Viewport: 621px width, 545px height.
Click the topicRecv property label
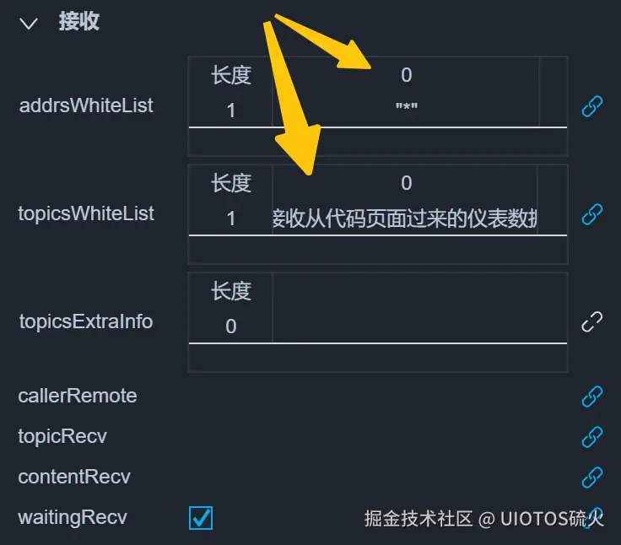pos(62,436)
